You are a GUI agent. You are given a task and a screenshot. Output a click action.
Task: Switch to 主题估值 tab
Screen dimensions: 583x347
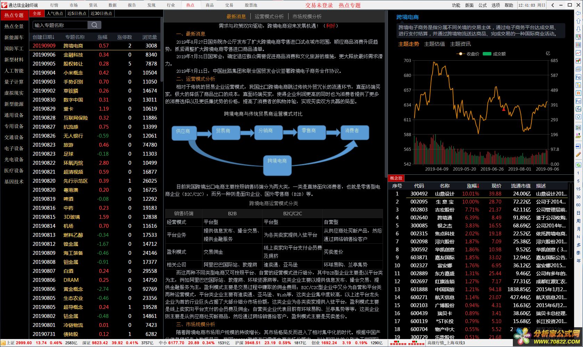434,44
